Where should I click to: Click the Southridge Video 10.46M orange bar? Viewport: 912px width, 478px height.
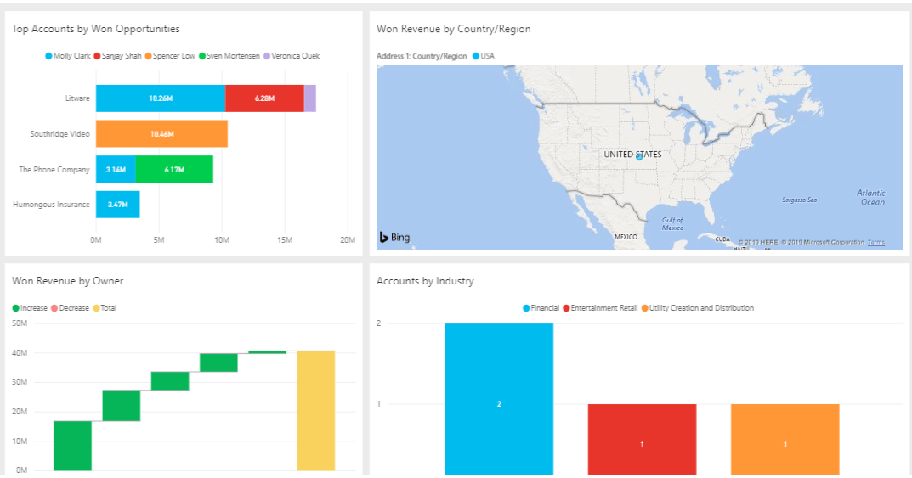point(161,134)
